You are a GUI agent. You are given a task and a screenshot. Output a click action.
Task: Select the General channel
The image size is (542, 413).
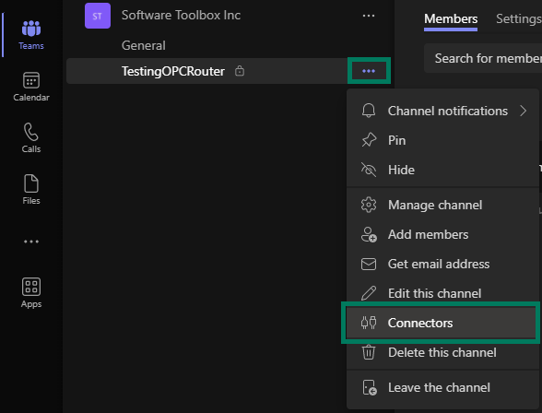tap(144, 45)
